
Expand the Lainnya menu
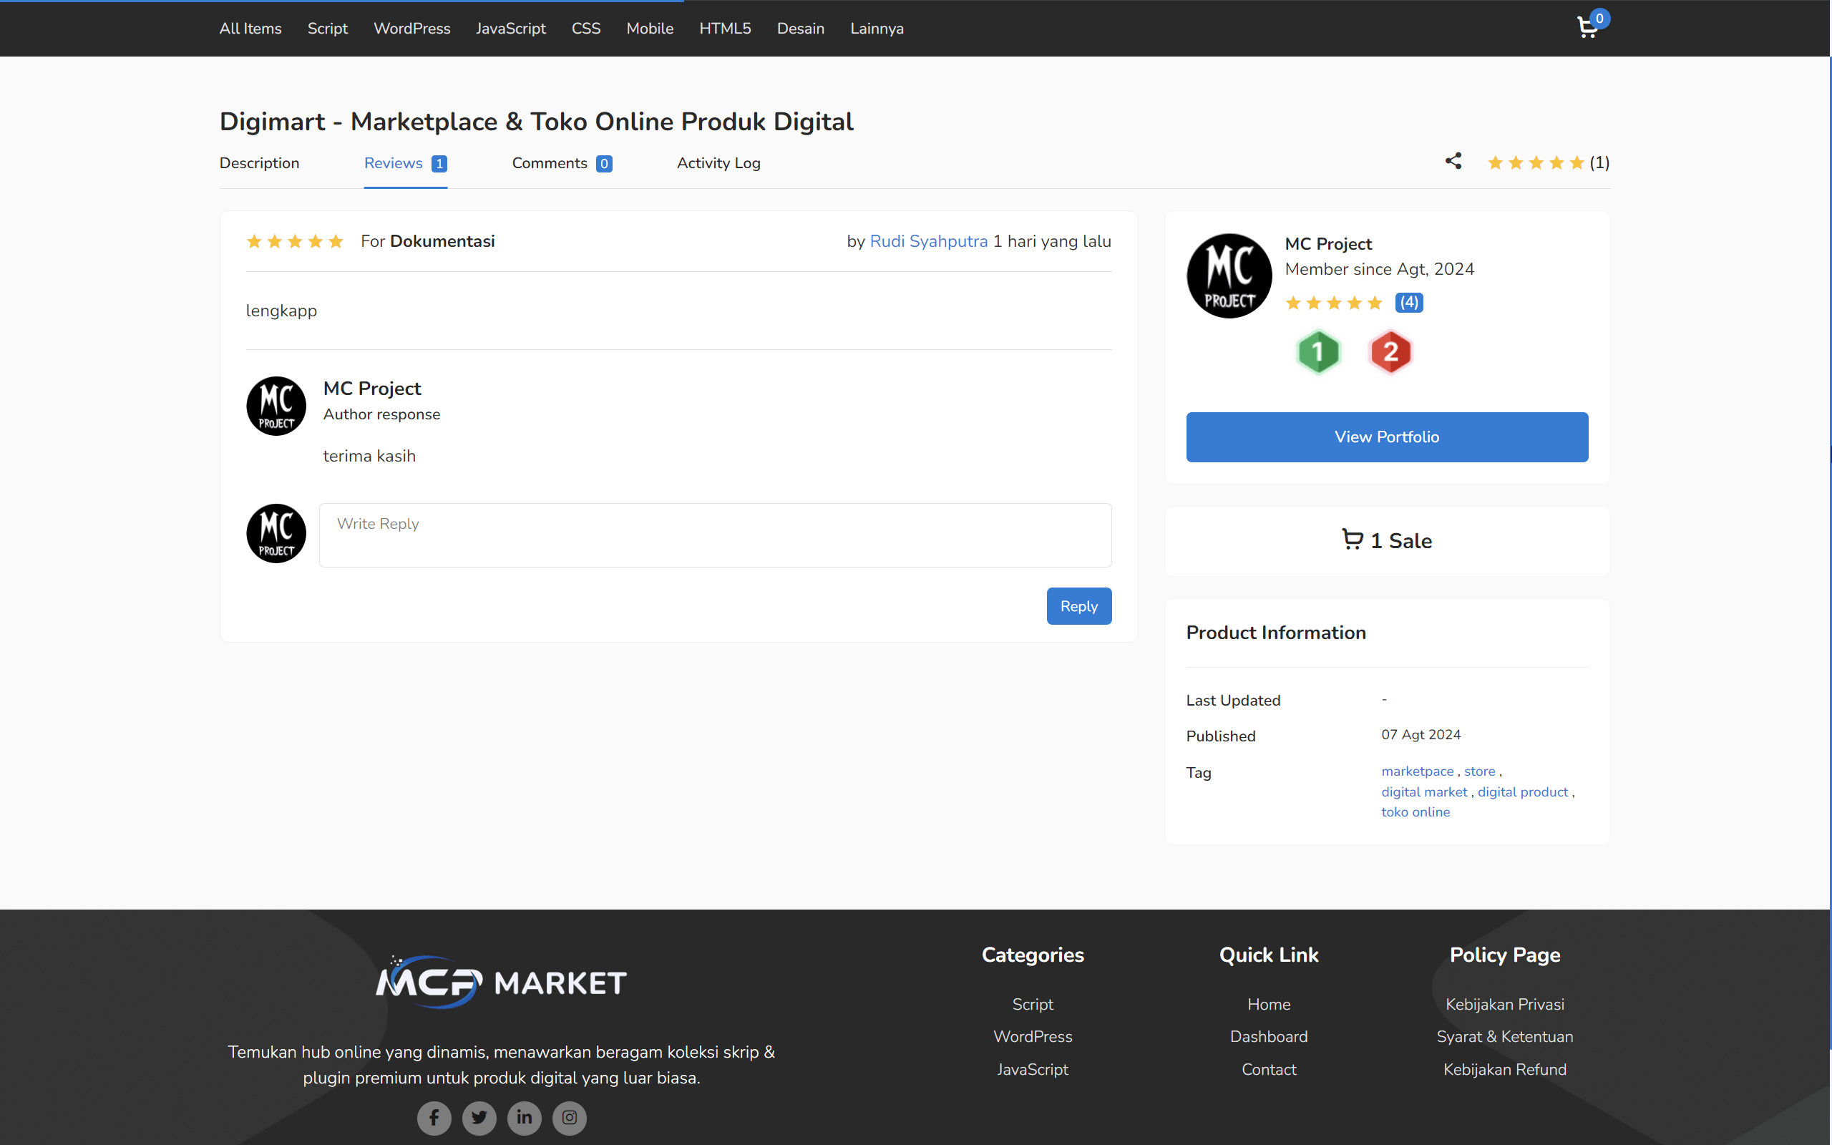(x=877, y=28)
